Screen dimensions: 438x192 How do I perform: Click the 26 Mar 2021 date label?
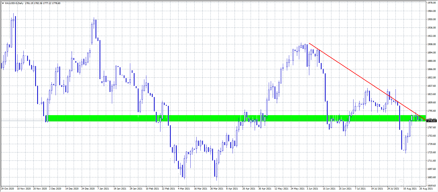pyautogui.click(x=217, y=188)
